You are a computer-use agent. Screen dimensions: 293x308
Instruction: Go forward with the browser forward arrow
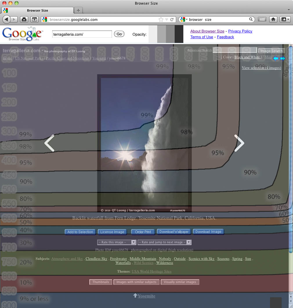[x=14, y=19]
